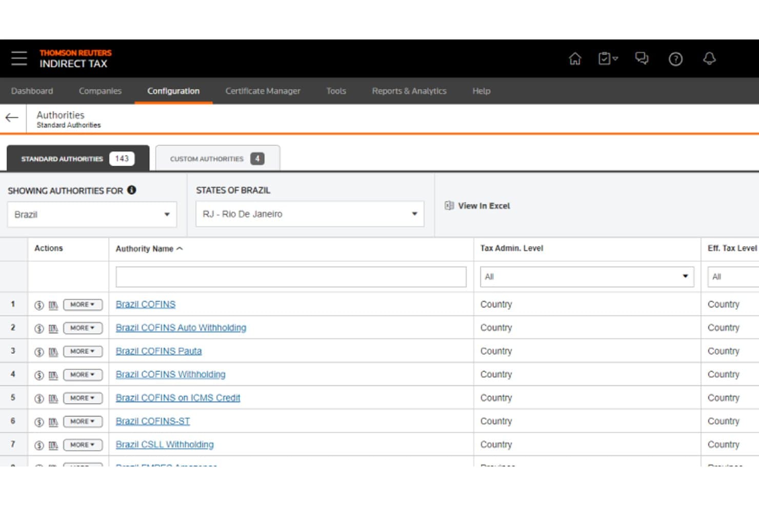The height and width of the screenshot is (506, 759).
Task: Open the Companies menu item
Action: pyautogui.click(x=100, y=91)
